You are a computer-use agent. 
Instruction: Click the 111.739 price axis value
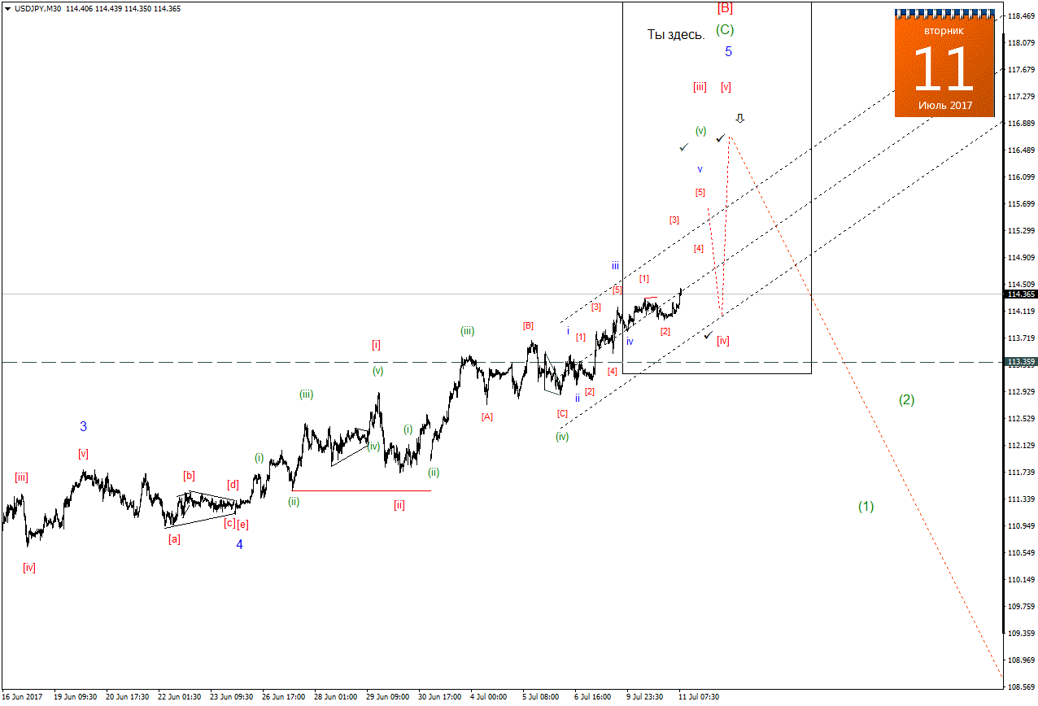pyautogui.click(x=1022, y=472)
